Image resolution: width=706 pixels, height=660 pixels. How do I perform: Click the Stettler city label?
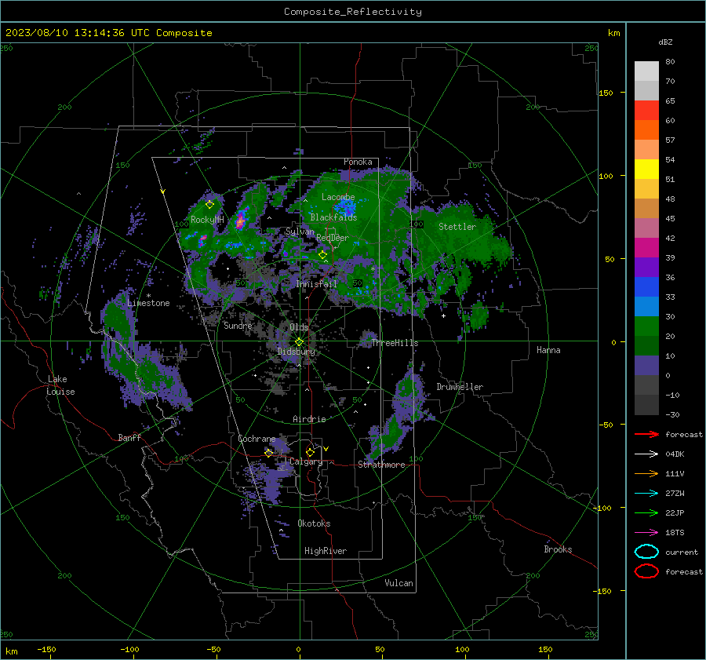(457, 227)
